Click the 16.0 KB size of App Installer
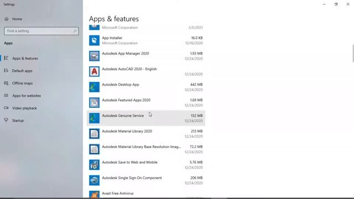The image size is (354, 199). point(197,38)
